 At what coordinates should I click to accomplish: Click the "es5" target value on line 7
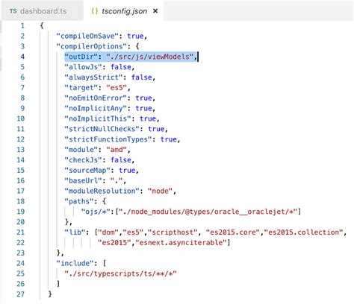click(117, 88)
